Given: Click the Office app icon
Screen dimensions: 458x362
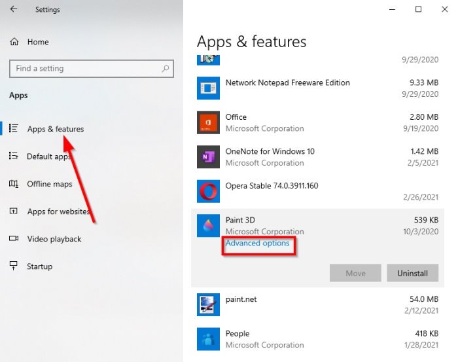Looking at the screenshot, I should (208, 122).
